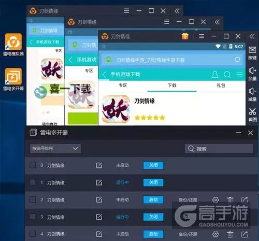Click 备份/还原 link for instance 4
This screenshot has height=241, width=259.
(x=188, y=234)
